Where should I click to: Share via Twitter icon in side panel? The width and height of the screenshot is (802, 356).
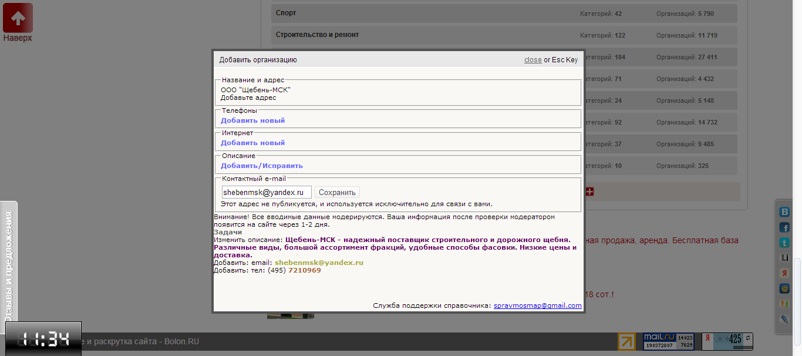pos(784,243)
